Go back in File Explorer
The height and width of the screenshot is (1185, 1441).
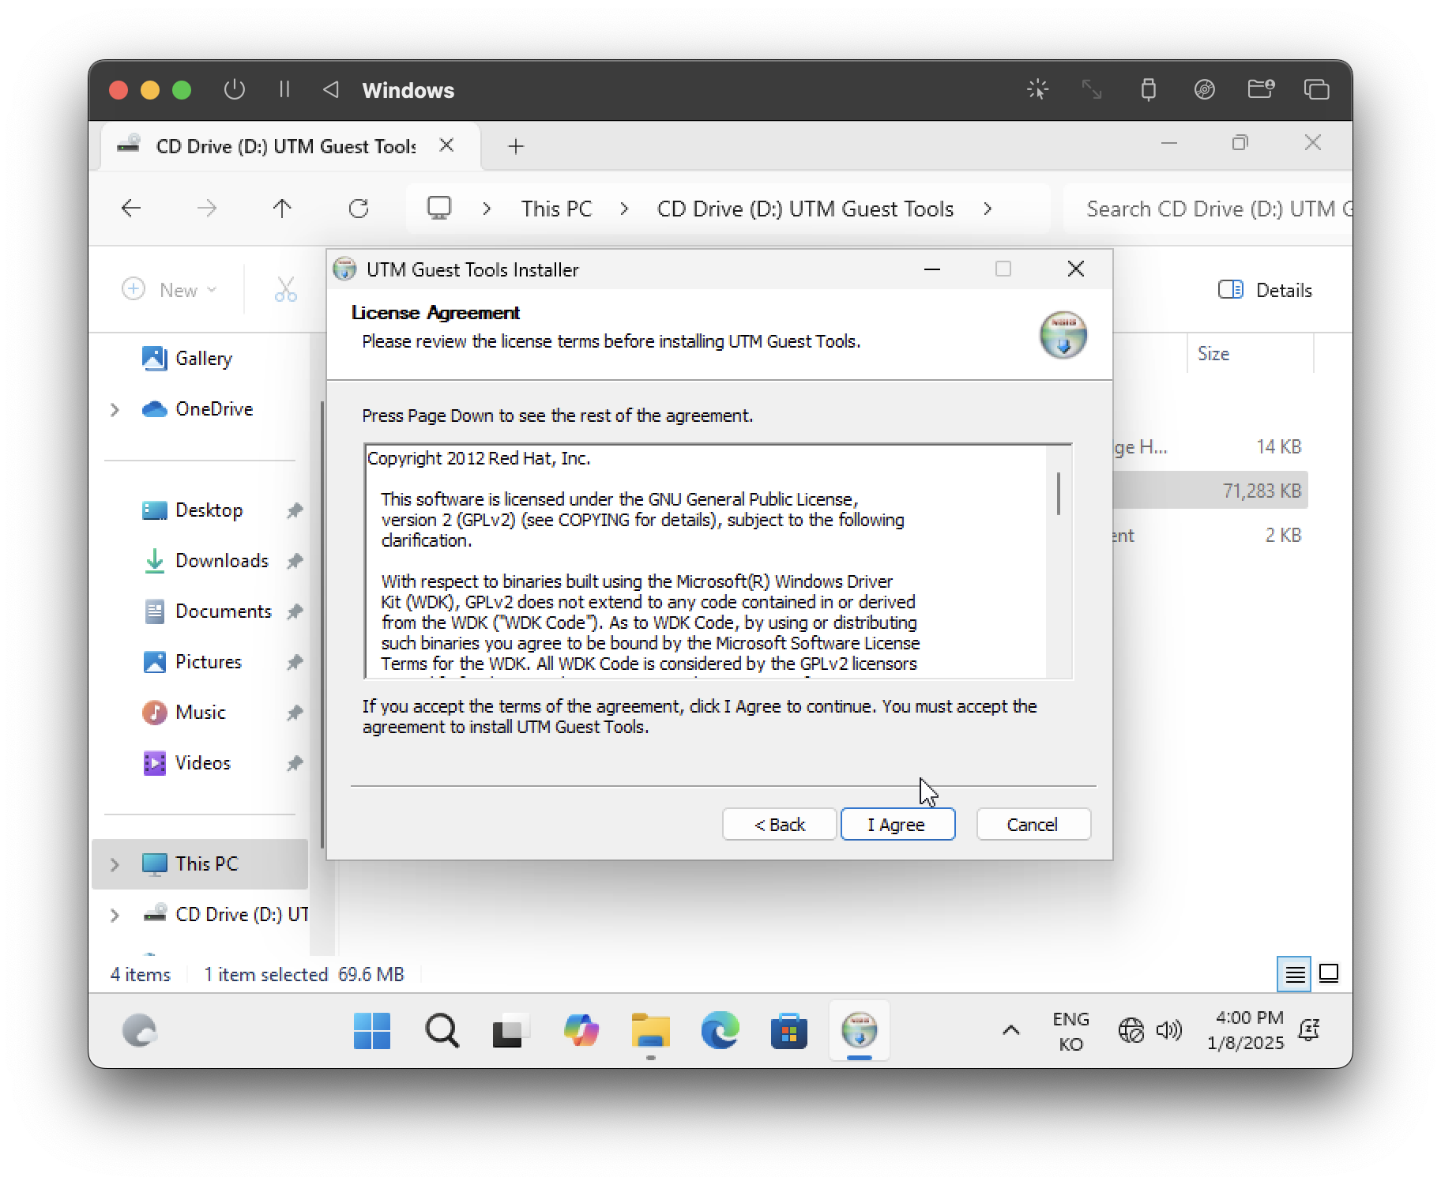[131, 209]
